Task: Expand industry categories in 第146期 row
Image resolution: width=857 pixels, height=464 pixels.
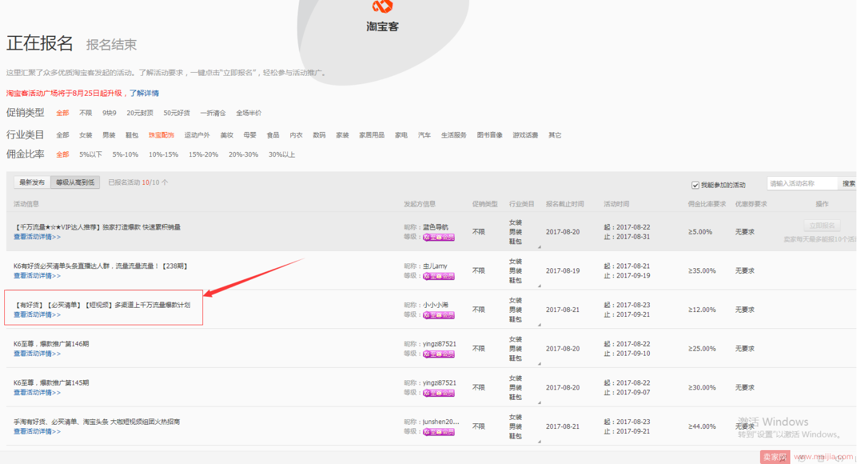Action: [539, 364]
